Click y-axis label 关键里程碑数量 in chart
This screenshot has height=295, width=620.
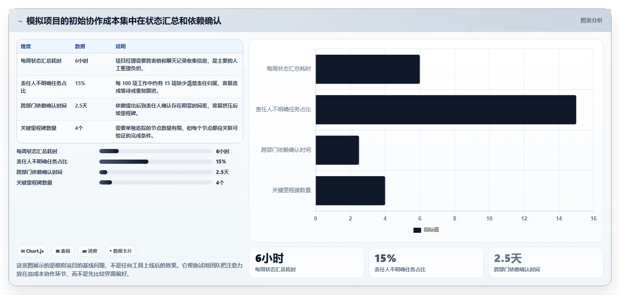[292, 190]
